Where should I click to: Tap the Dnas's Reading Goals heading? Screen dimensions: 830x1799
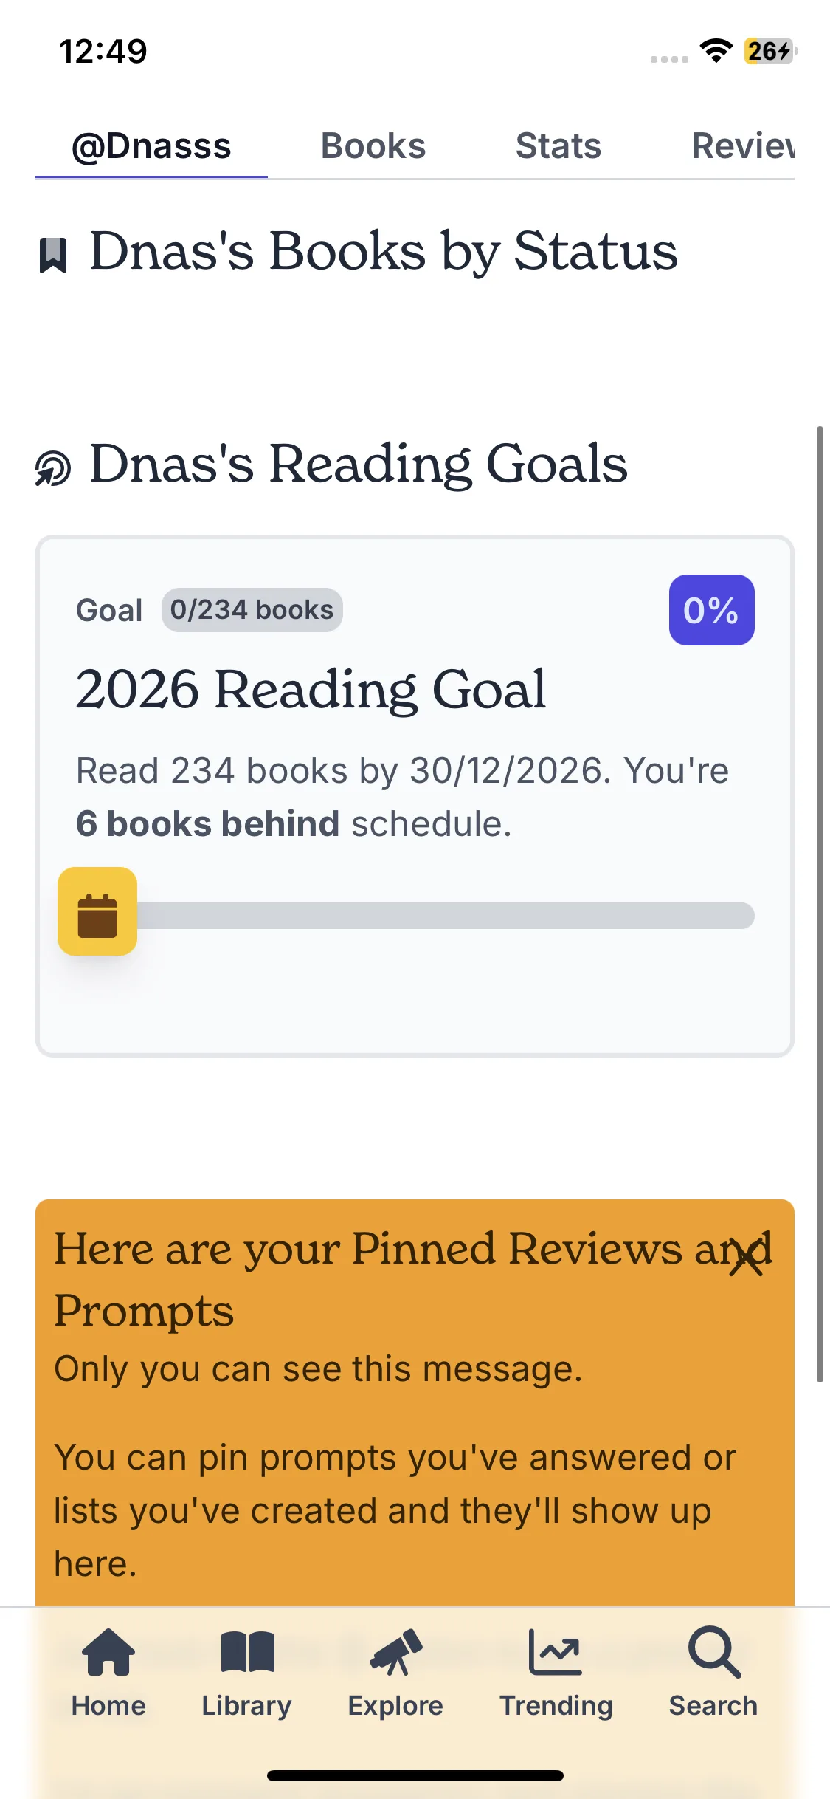pos(359,464)
